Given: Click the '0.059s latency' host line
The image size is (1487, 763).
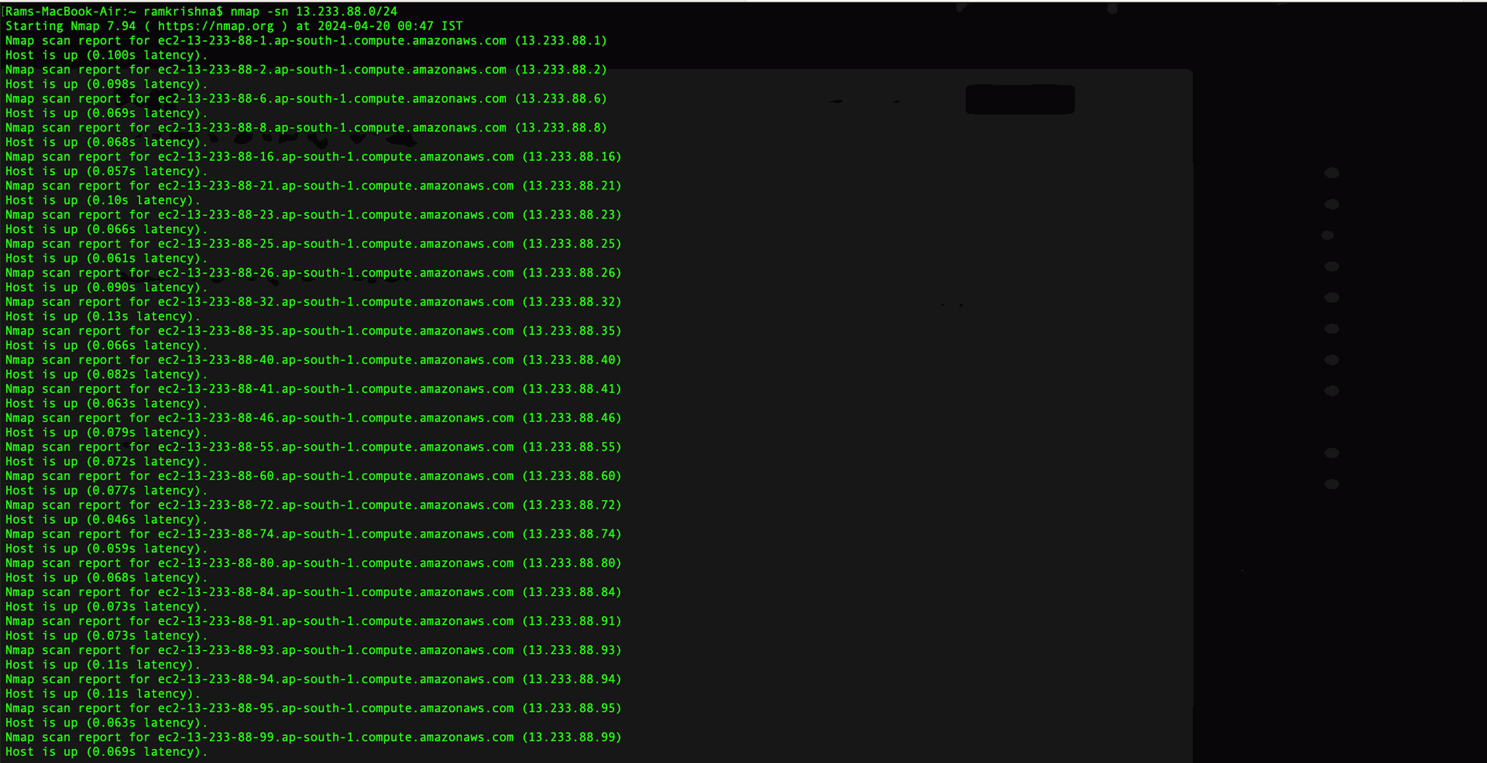Looking at the screenshot, I should 107,549.
